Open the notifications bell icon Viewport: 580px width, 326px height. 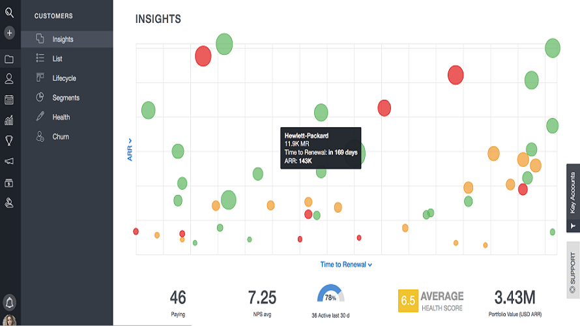click(9, 303)
